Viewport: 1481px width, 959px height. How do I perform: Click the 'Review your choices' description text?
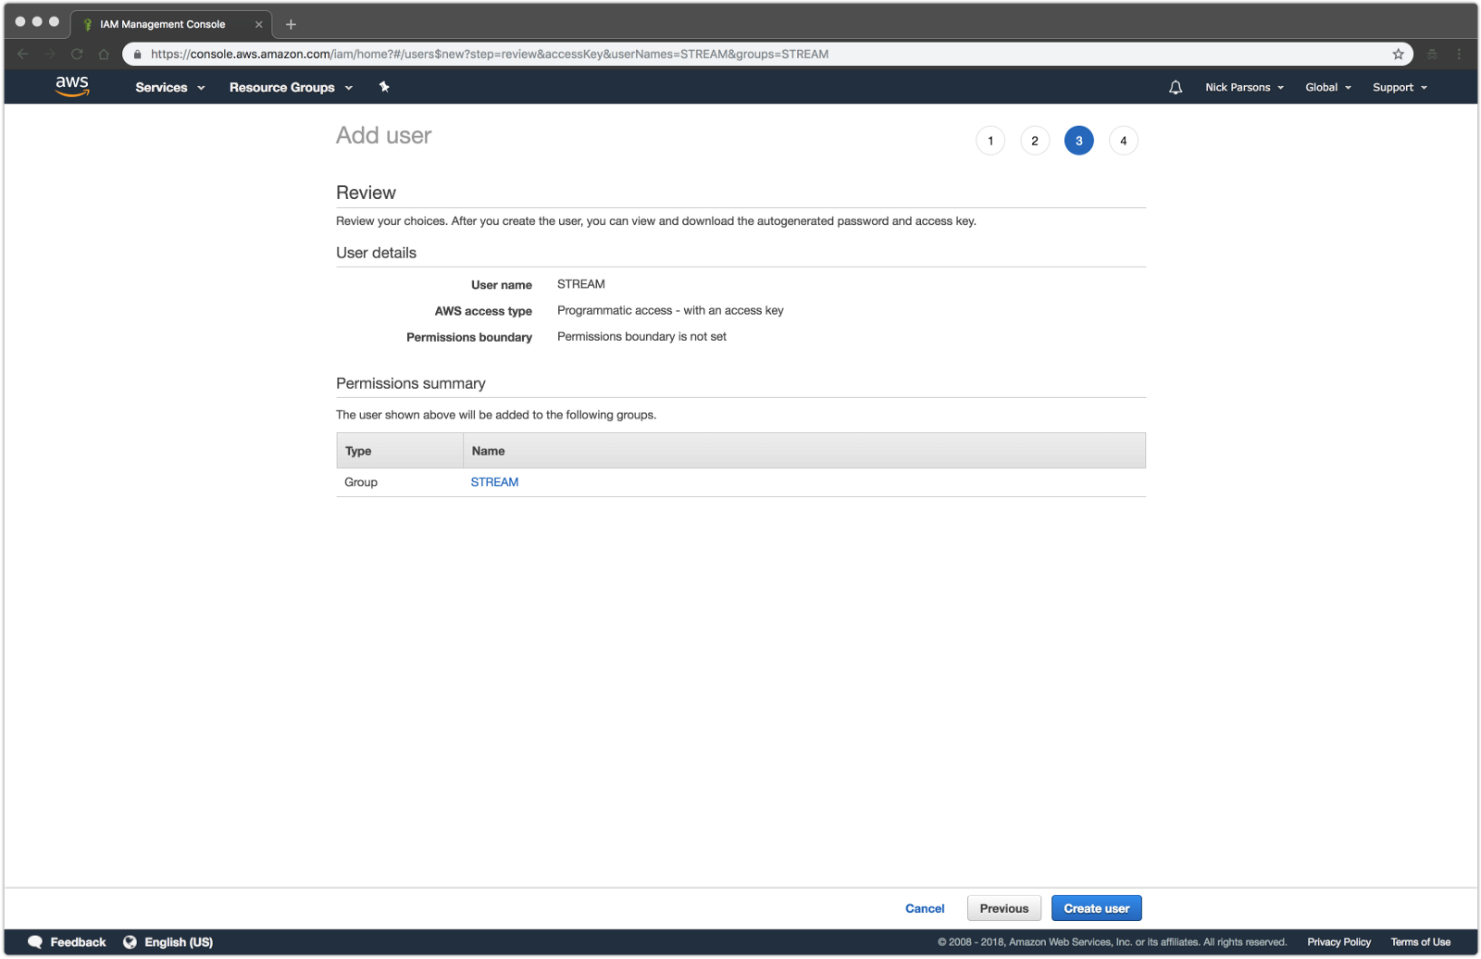pyautogui.click(x=656, y=221)
